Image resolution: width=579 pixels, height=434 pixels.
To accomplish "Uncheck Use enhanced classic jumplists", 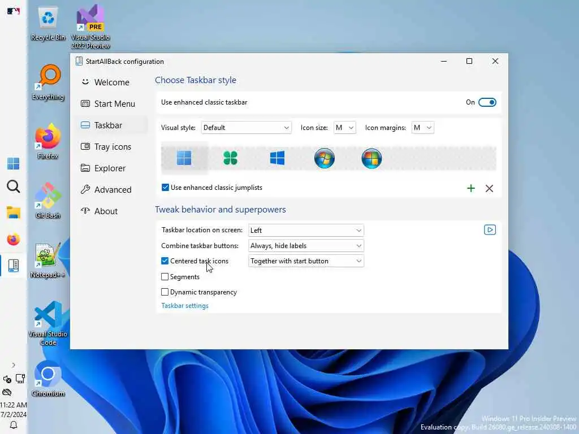I will coord(165,188).
